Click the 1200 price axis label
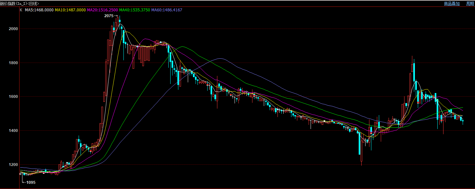 13,165
